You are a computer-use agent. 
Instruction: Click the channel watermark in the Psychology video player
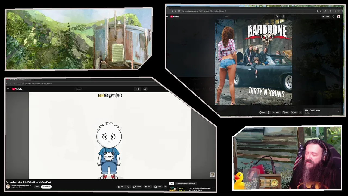(212, 175)
